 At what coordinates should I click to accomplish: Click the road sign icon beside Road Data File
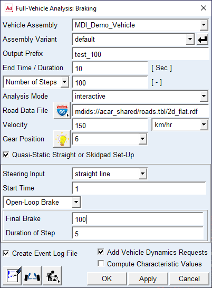[x=62, y=111]
